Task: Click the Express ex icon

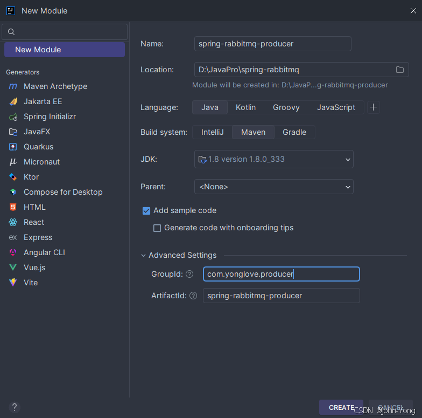Action: 13,237
